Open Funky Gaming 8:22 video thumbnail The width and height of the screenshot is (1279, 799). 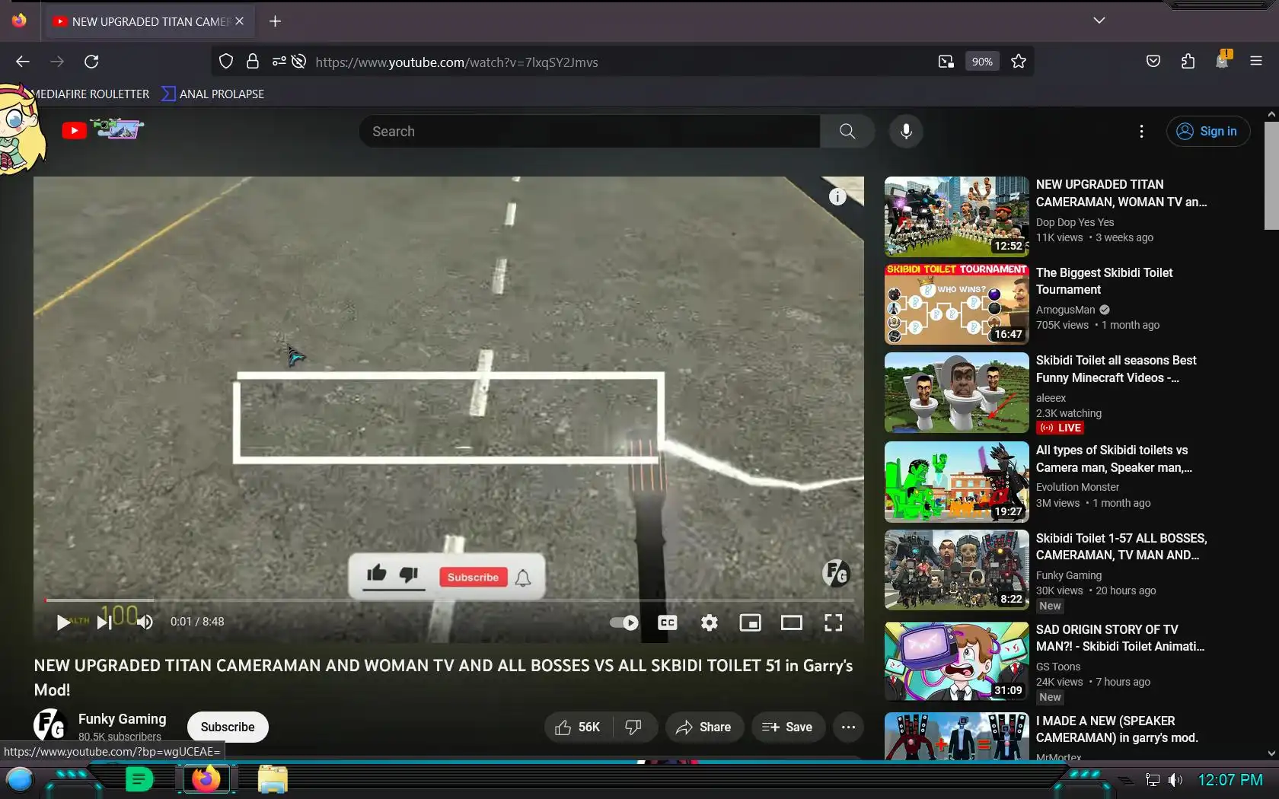956,570
